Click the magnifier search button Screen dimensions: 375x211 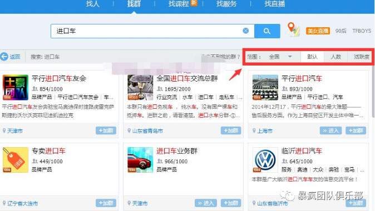[x=267, y=31]
